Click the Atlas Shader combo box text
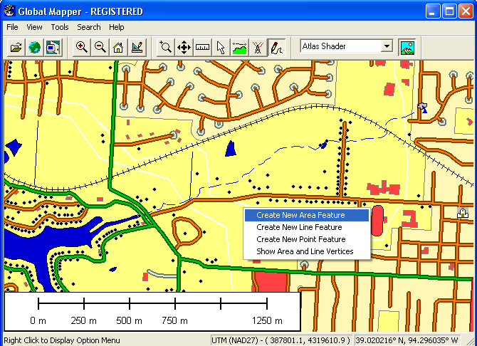This screenshot has height=346, width=477. 324,46
